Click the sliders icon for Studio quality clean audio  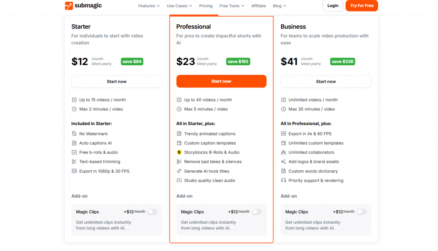tap(179, 181)
